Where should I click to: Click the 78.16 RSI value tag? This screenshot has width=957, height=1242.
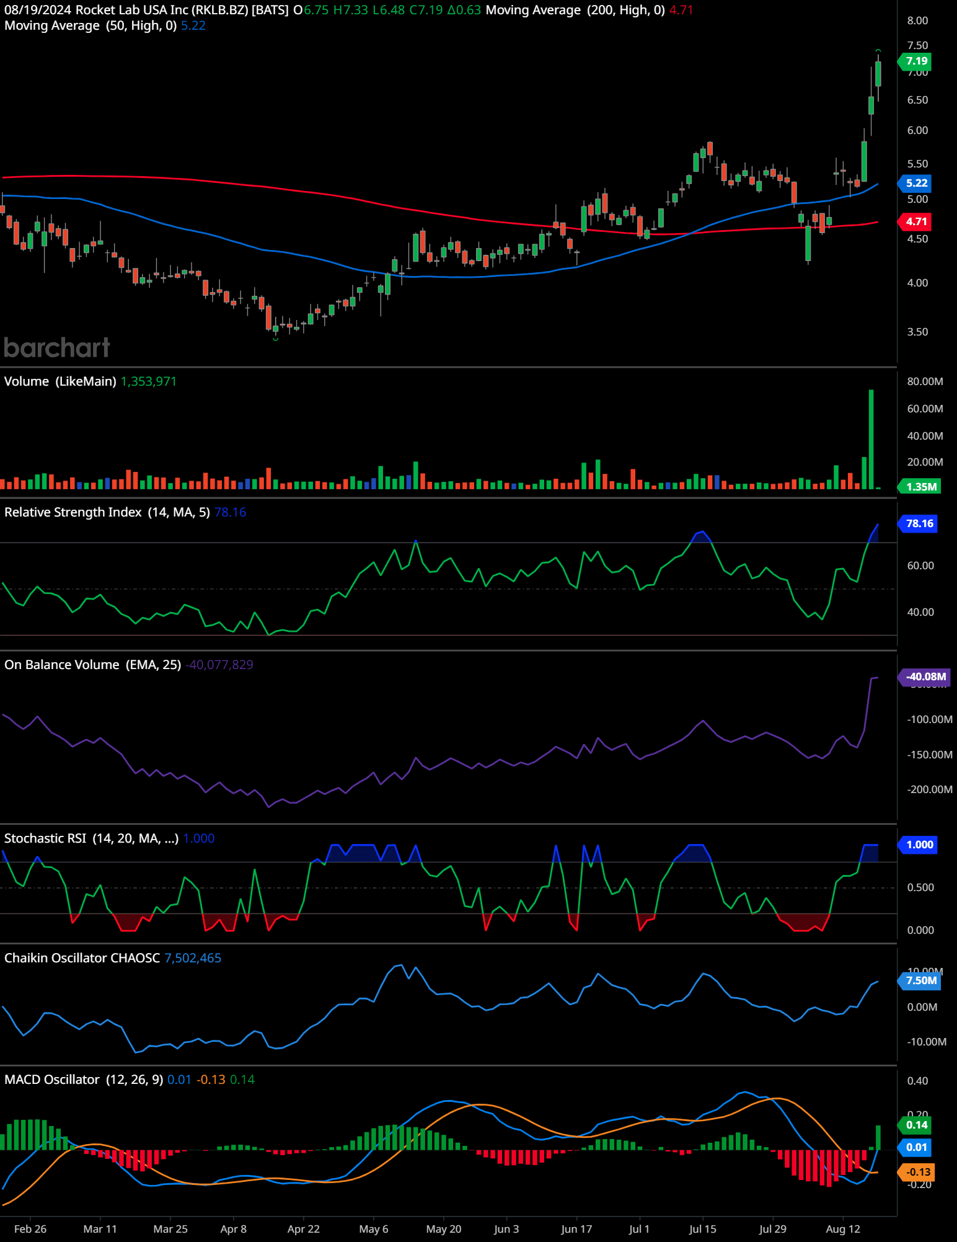pyautogui.click(x=918, y=523)
